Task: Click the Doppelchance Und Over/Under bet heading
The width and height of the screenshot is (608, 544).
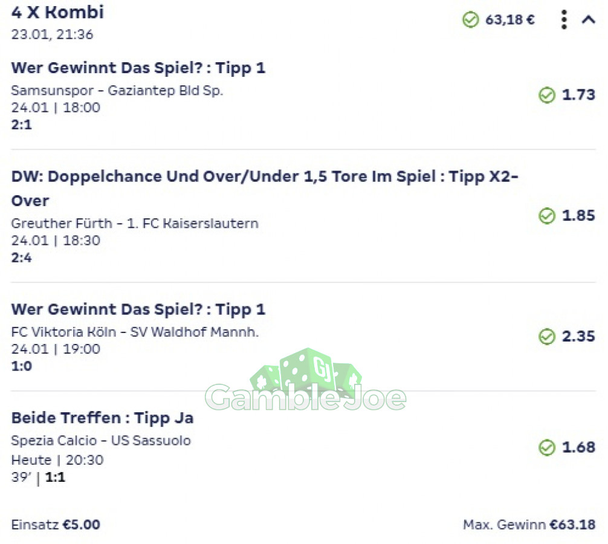Action: [265, 189]
